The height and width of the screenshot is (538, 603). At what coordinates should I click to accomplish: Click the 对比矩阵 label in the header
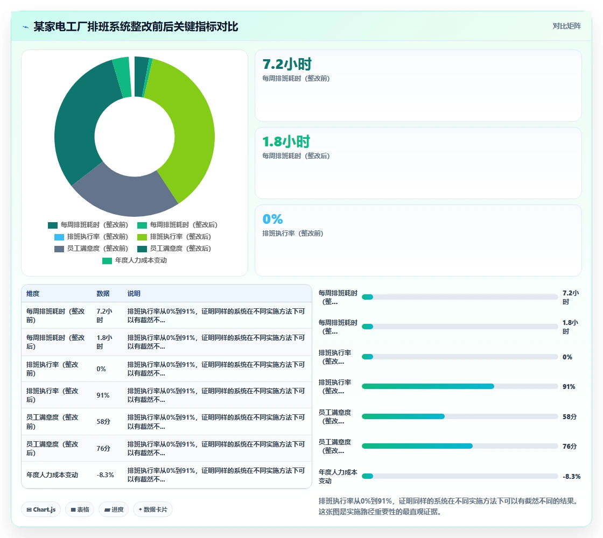pyautogui.click(x=566, y=26)
